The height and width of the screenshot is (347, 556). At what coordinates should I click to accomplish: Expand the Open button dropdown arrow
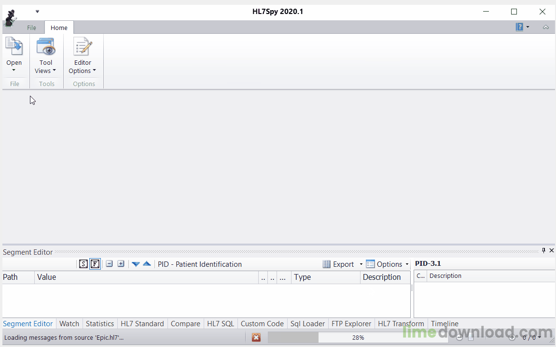pyautogui.click(x=14, y=71)
